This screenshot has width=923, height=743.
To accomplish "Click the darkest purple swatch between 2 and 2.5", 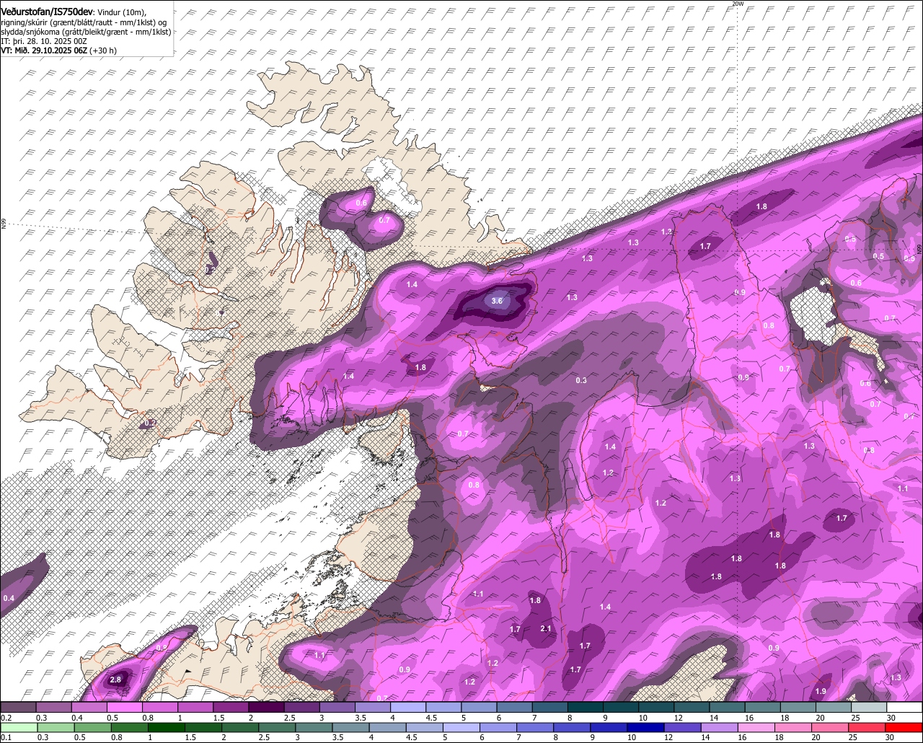I will pyautogui.click(x=266, y=707).
